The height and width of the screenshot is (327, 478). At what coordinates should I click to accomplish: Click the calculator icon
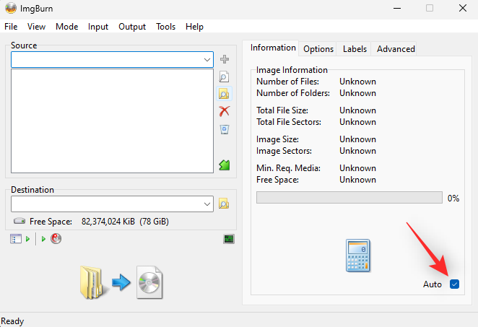pos(358,256)
